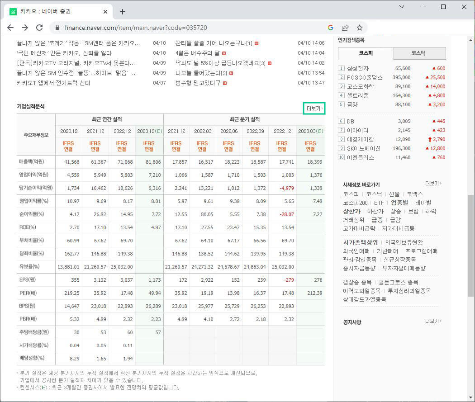
Task: Reload the page using the refresh icon
Action: click(x=41, y=27)
